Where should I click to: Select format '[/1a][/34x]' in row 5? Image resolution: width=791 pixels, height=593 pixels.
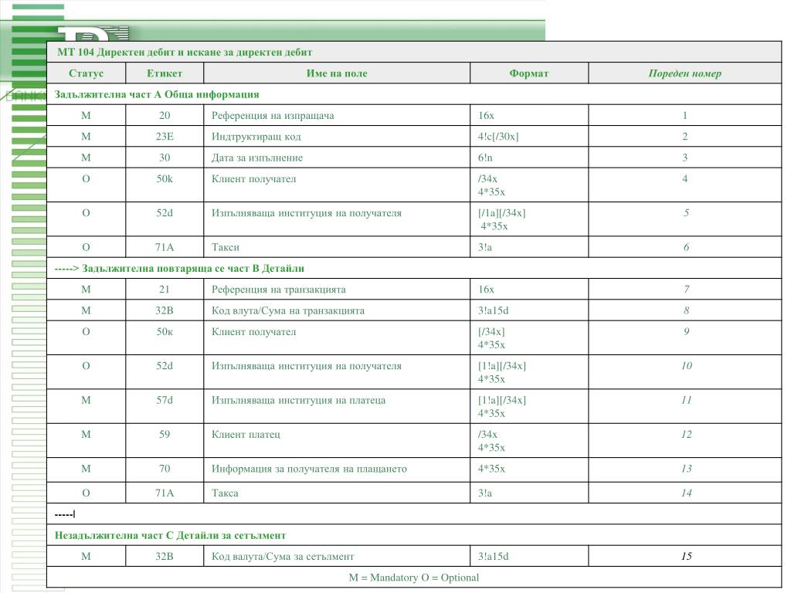coord(501,213)
